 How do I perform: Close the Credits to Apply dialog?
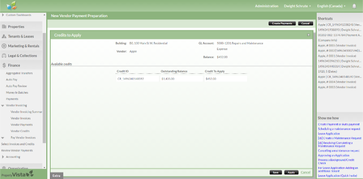click(308, 35)
